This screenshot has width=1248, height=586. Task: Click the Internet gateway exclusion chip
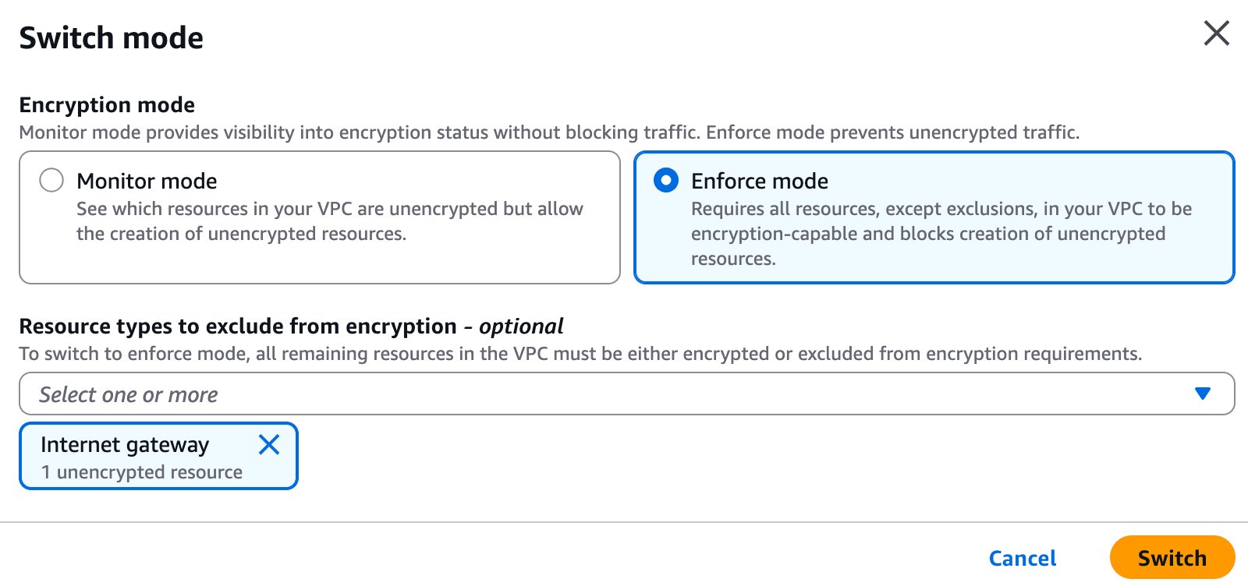pos(125,457)
